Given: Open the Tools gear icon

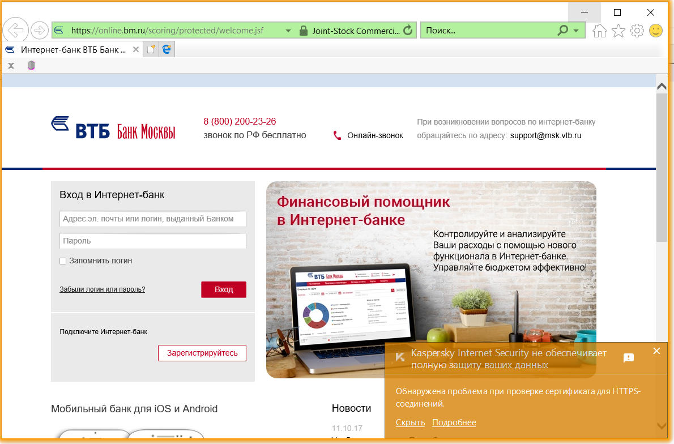Looking at the screenshot, I should pos(637,31).
